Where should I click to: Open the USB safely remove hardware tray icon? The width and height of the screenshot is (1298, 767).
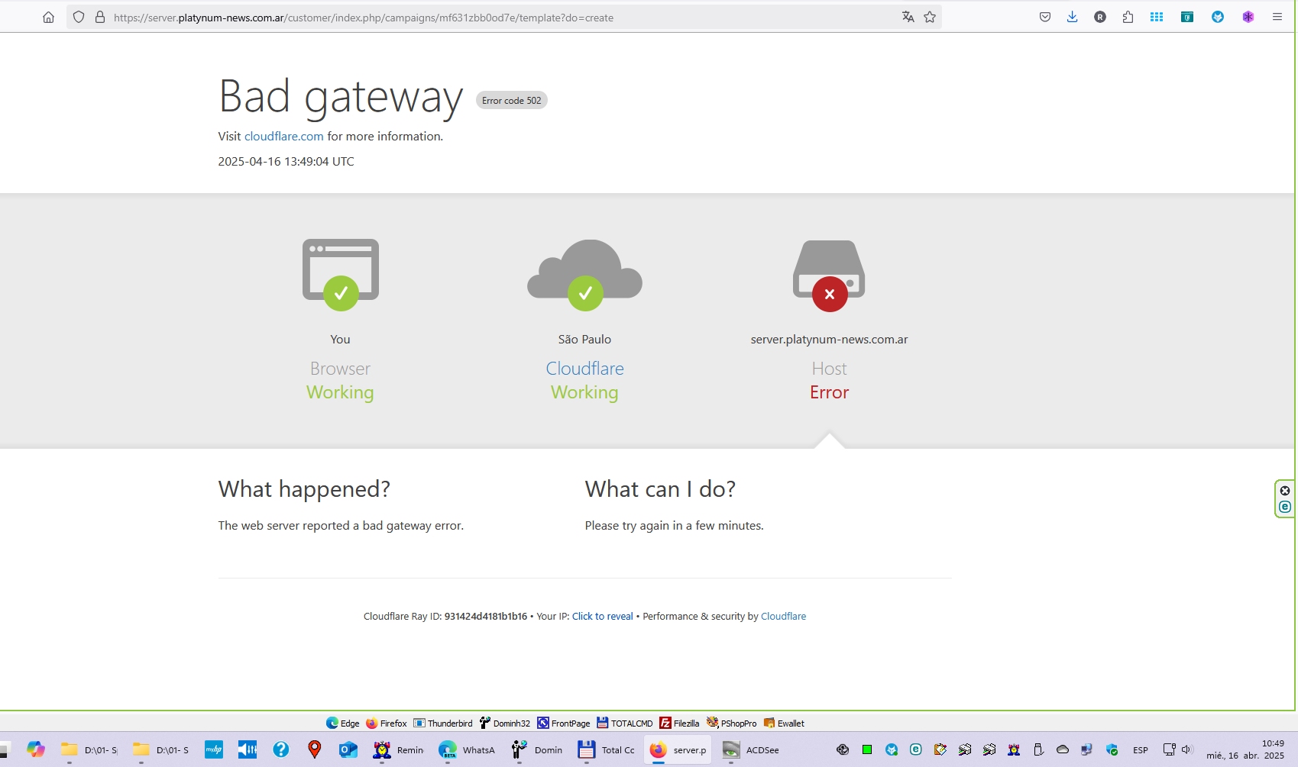(x=1038, y=749)
